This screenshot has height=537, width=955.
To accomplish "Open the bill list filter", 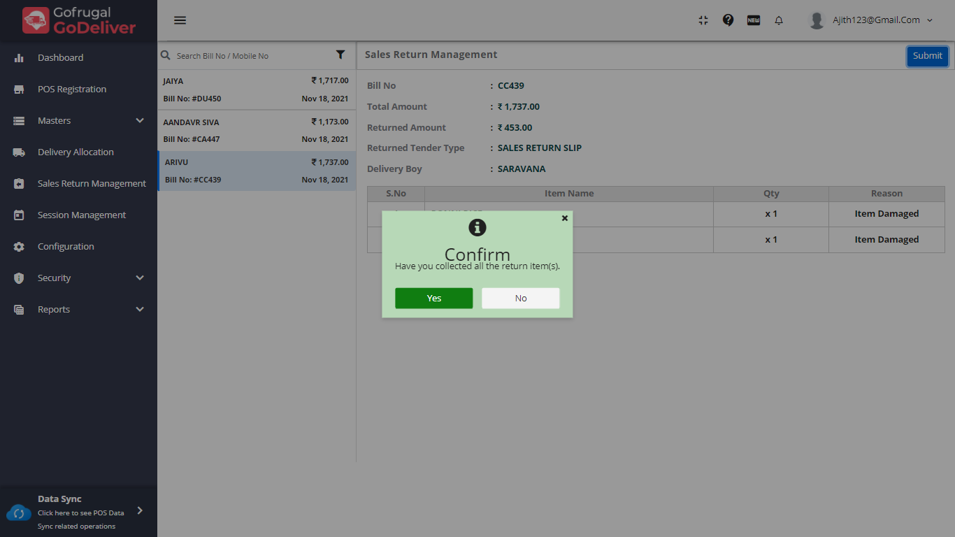I will (340, 55).
